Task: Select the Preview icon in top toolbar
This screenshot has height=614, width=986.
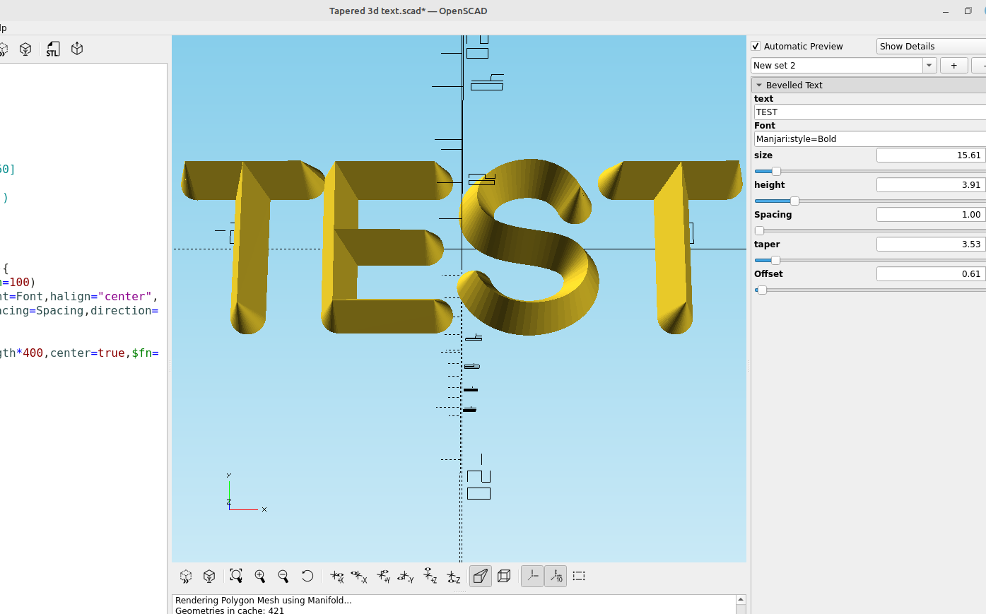Action: coord(4,49)
